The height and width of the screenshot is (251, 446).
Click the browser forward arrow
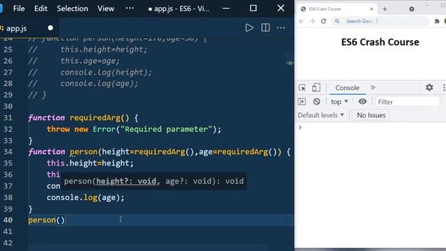coord(312,22)
